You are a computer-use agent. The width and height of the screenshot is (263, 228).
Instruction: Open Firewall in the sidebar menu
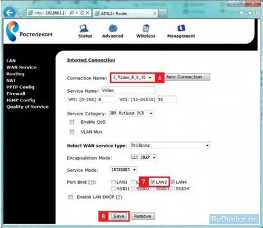point(16,93)
